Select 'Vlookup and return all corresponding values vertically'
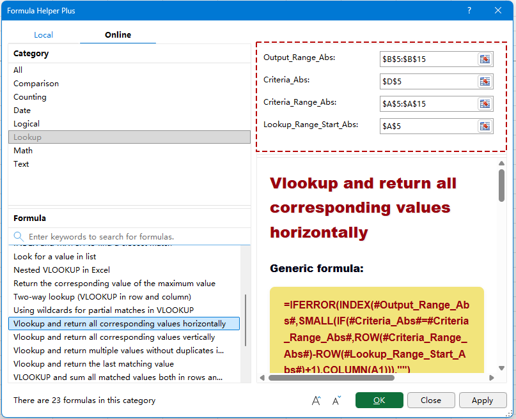Image resolution: width=516 pixels, height=419 pixels. point(124,337)
